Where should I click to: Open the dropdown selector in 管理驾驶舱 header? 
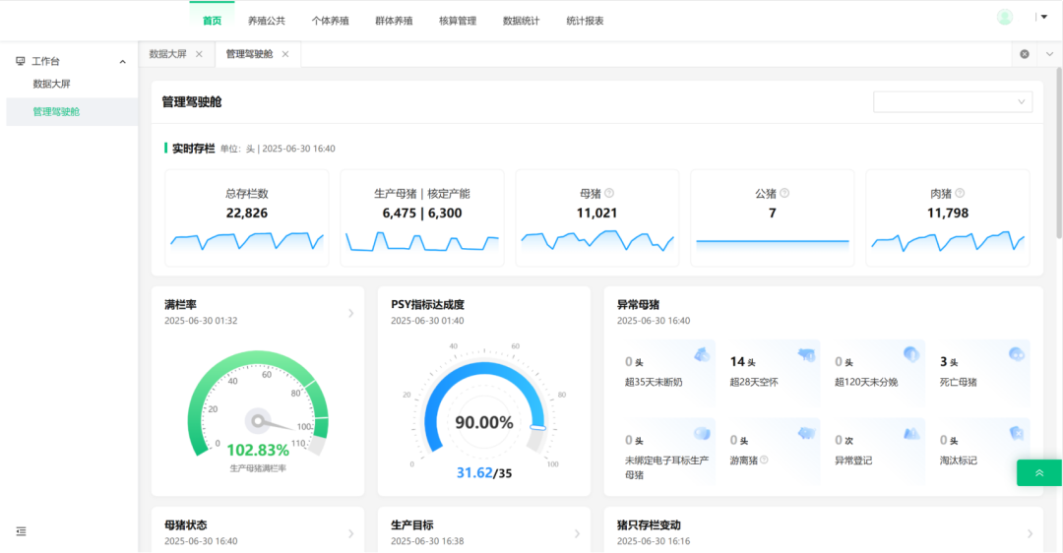point(952,101)
